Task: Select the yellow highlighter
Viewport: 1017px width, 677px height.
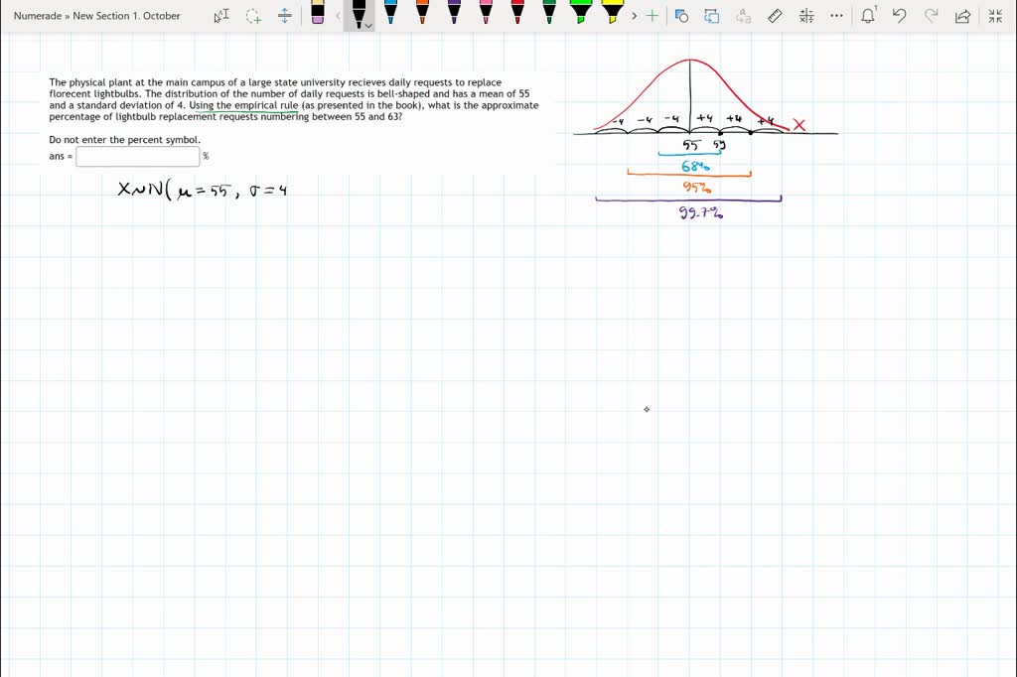Action: point(613,14)
